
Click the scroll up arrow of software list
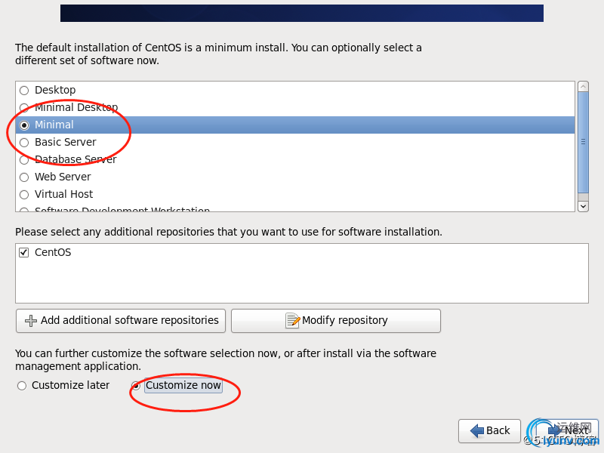pos(583,86)
